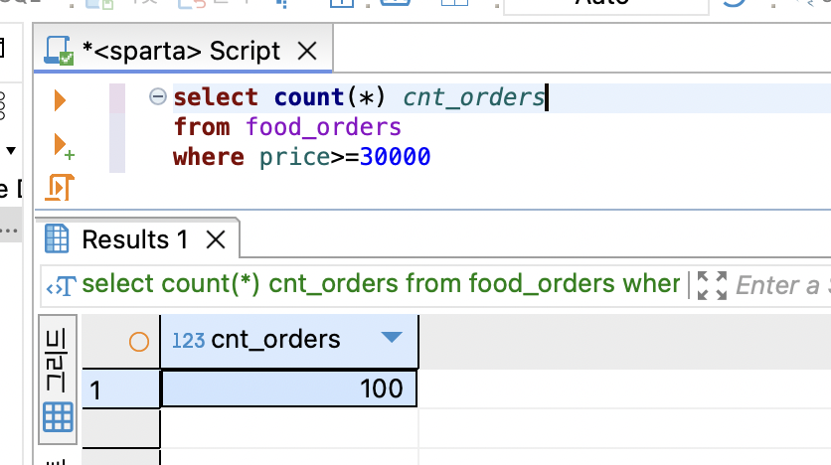Select the cnt_orders column header
Viewport: 831px width, 465px height.
[289, 340]
